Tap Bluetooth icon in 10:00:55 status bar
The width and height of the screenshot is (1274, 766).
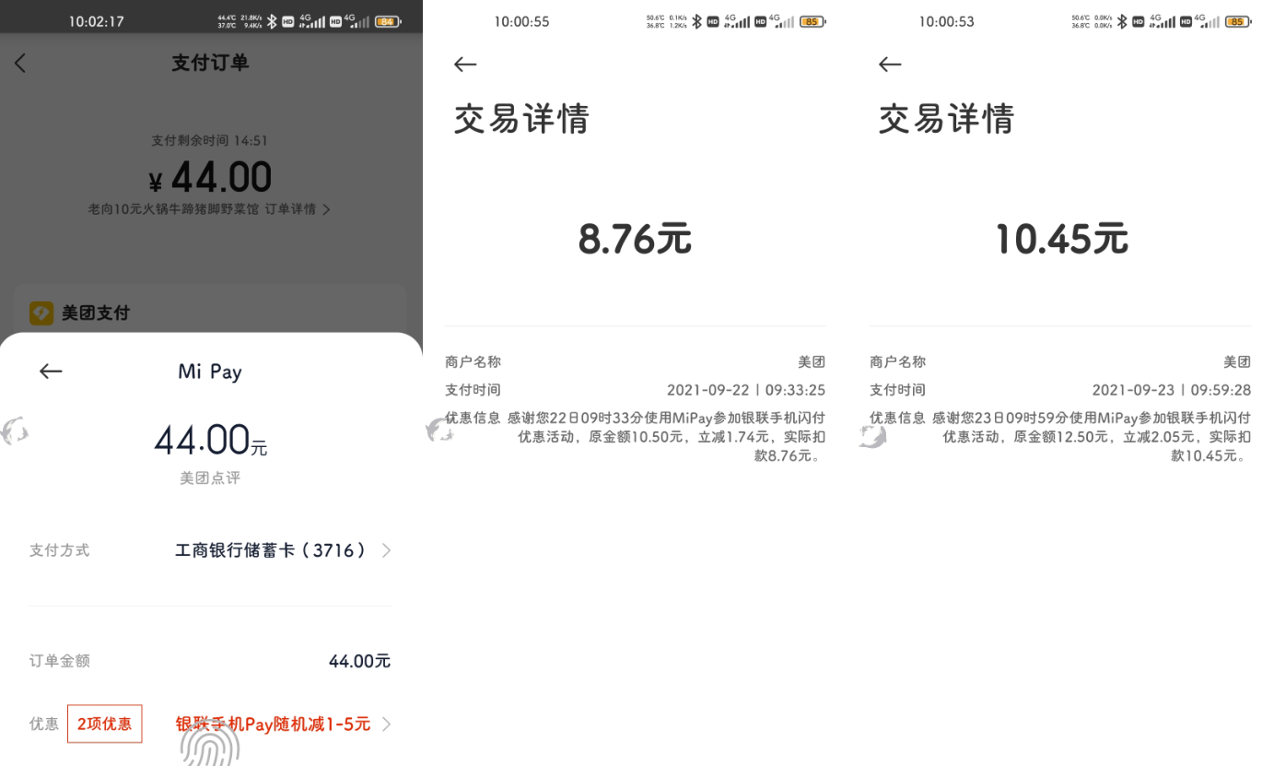pos(696,21)
